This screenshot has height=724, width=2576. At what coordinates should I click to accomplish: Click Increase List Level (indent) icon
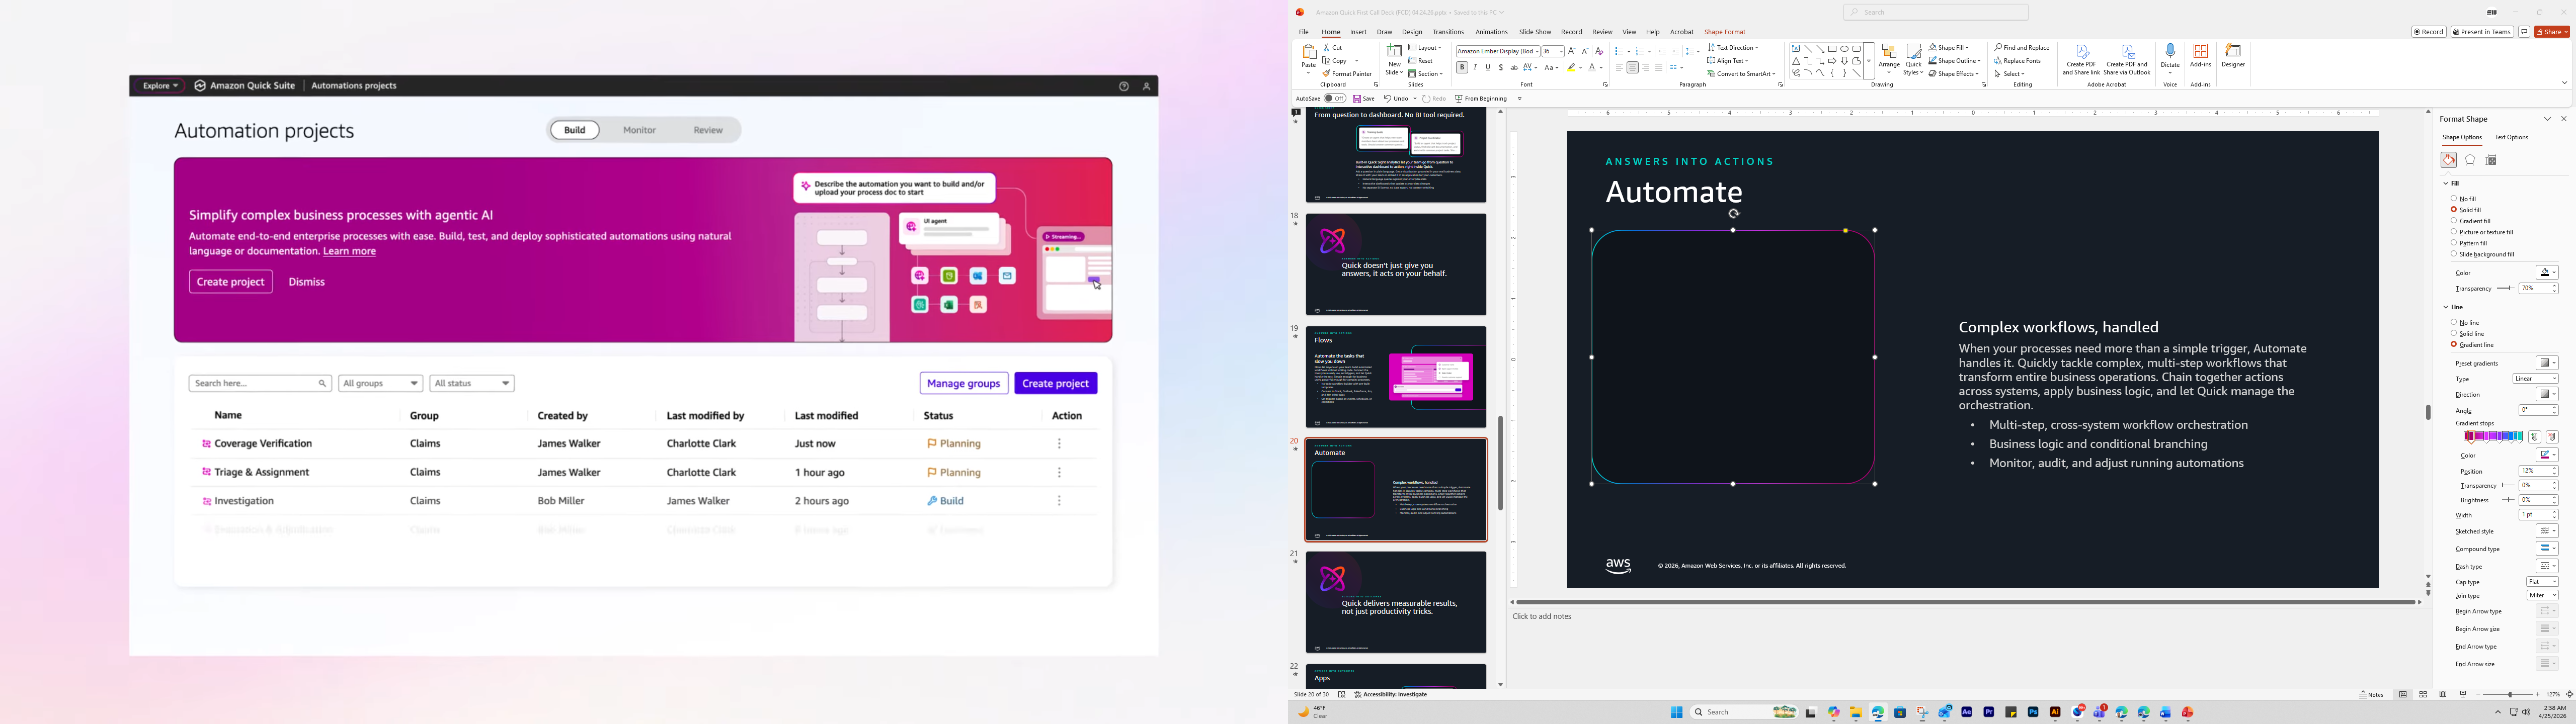pos(1675,51)
